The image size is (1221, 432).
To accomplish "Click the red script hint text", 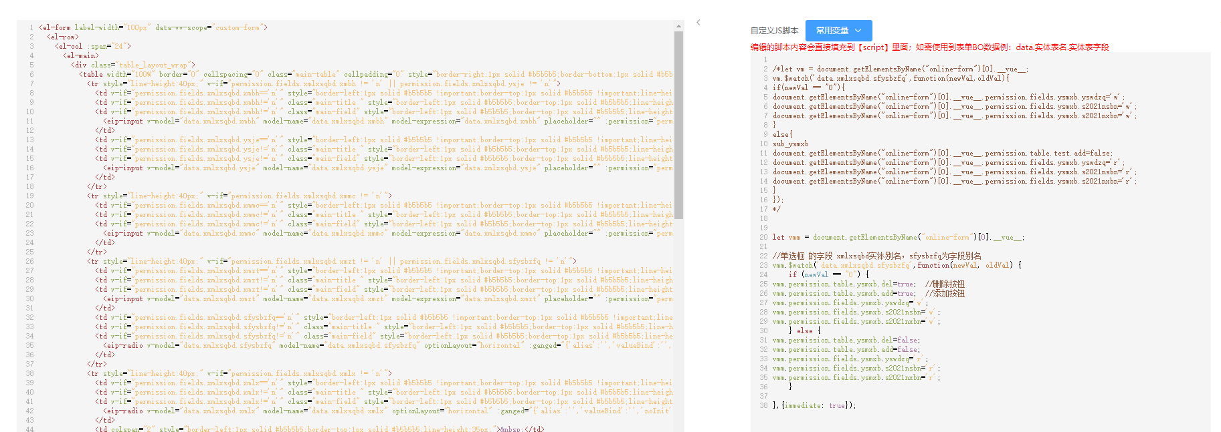I will [929, 47].
